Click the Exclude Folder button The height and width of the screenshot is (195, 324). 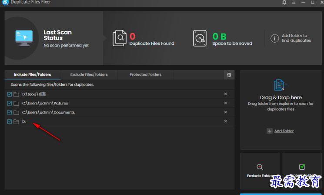click(x=260, y=171)
